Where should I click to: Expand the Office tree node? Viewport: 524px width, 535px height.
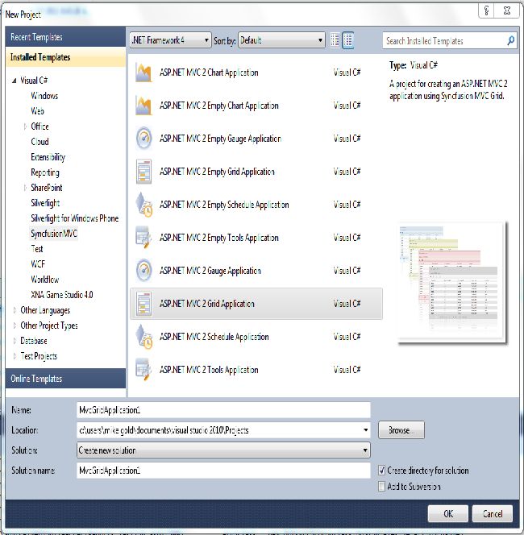click(25, 126)
